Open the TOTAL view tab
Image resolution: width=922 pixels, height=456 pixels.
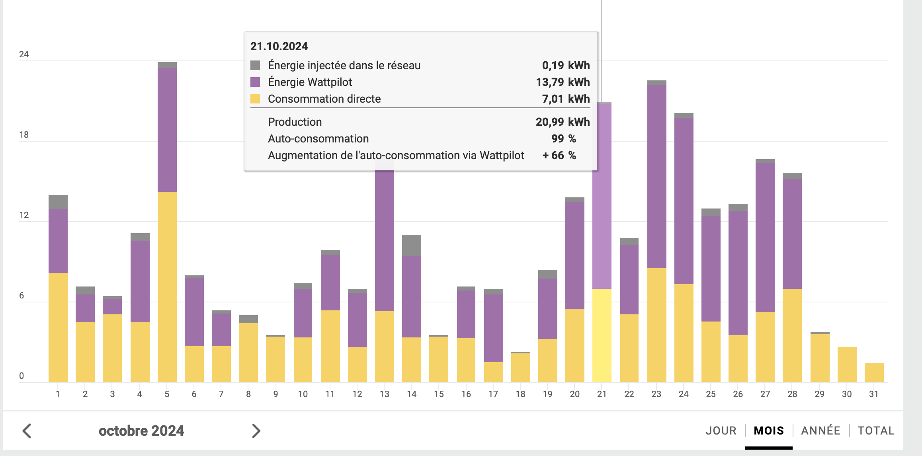(876, 431)
